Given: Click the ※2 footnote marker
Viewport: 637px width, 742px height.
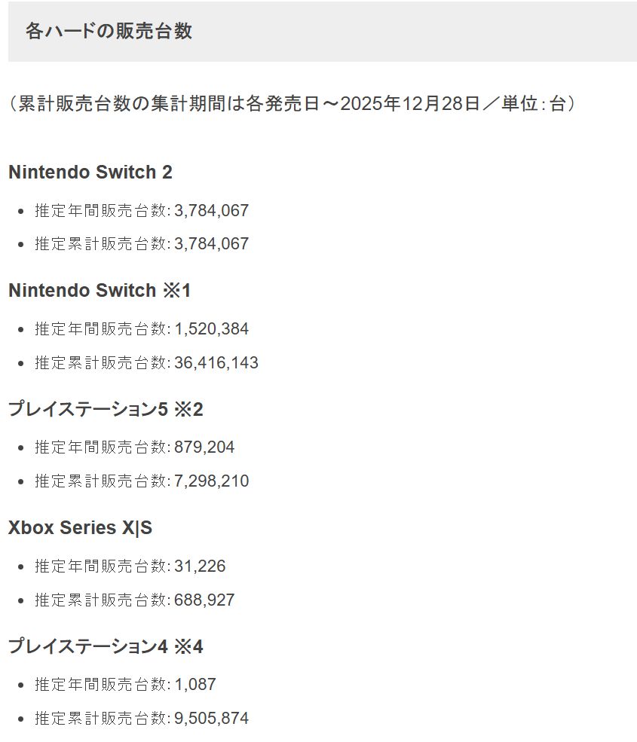Looking at the screenshot, I should coord(188,410).
